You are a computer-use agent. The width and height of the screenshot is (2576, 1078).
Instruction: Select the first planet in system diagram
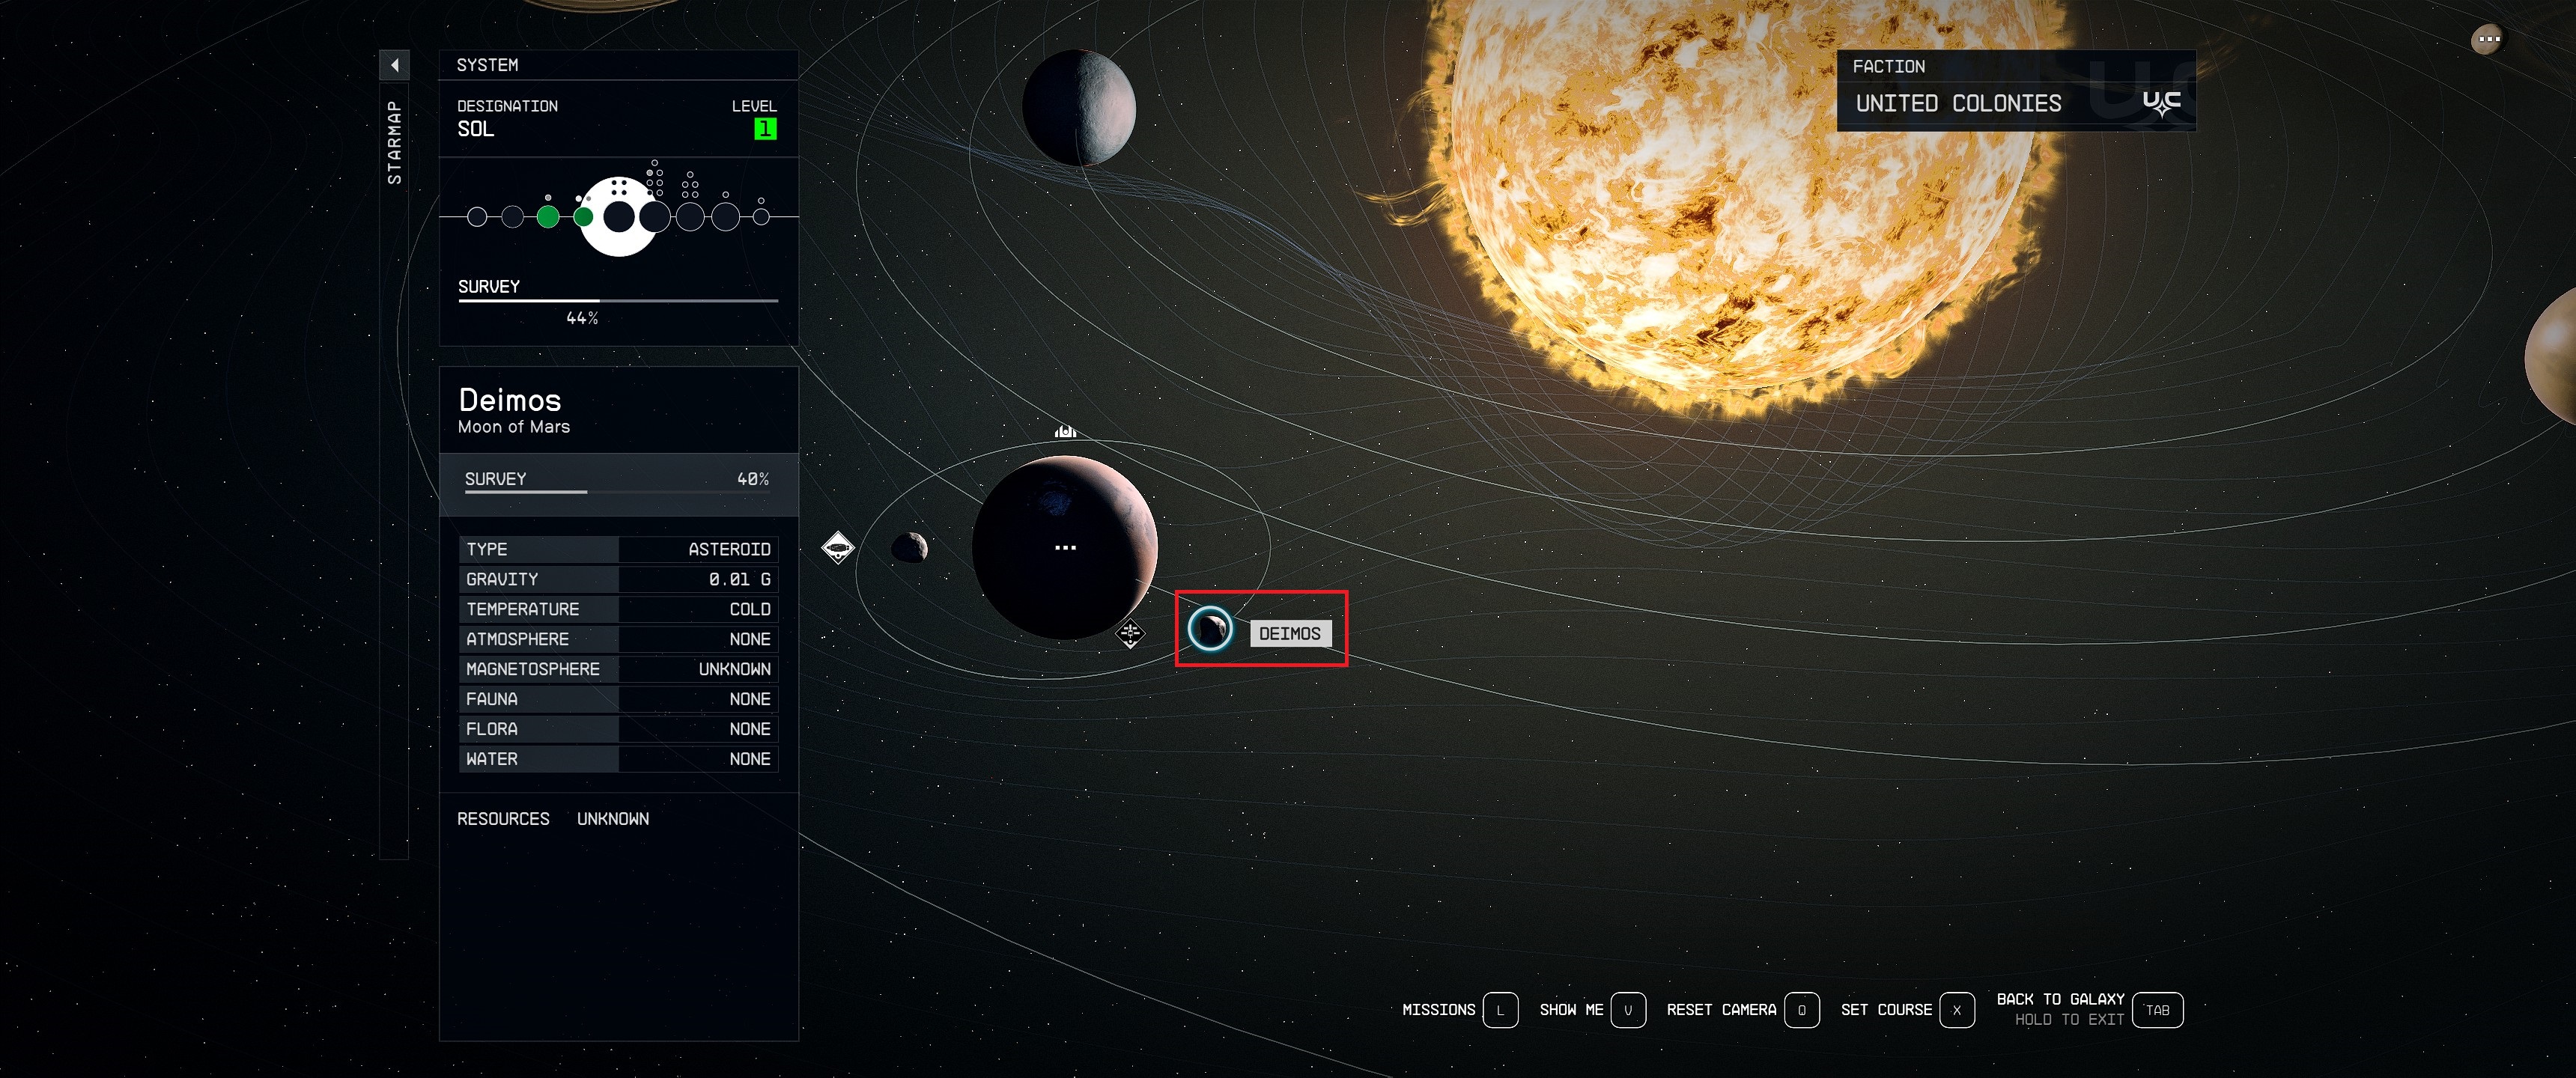click(x=477, y=217)
